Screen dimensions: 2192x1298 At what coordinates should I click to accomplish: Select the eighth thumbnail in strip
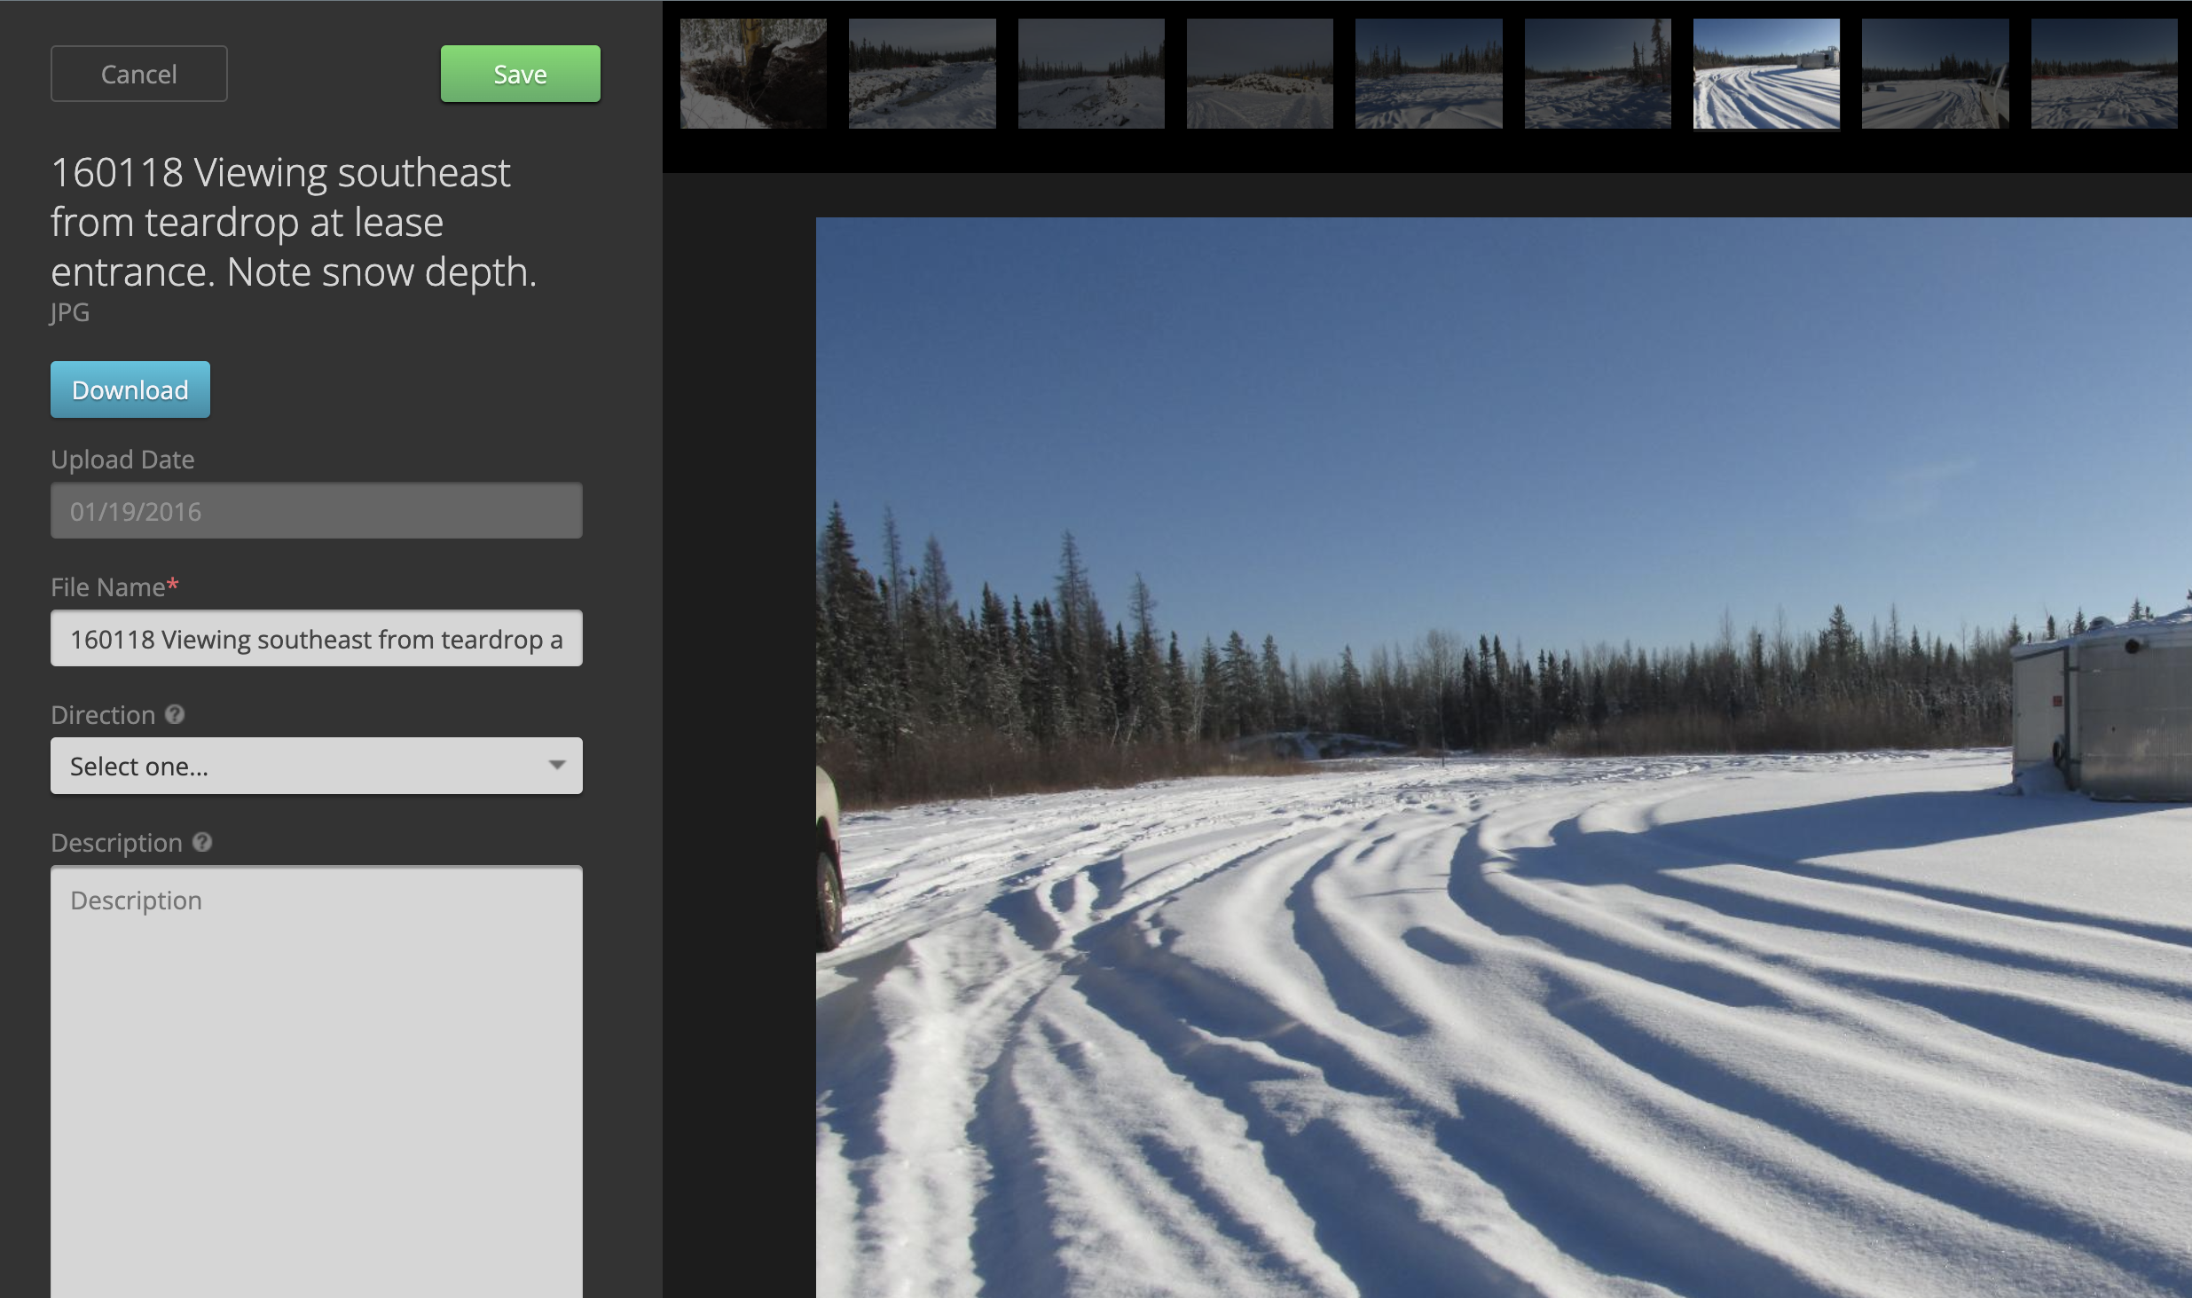[1935, 74]
